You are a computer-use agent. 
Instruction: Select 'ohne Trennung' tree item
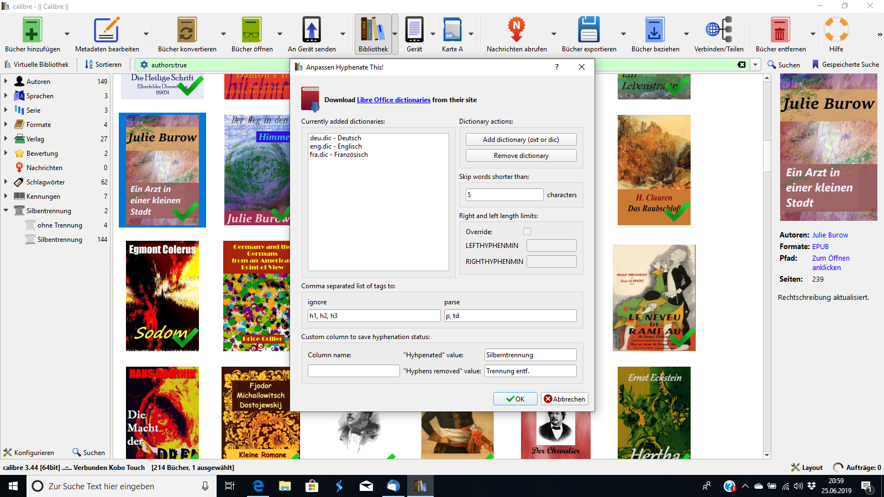coord(60,225)
